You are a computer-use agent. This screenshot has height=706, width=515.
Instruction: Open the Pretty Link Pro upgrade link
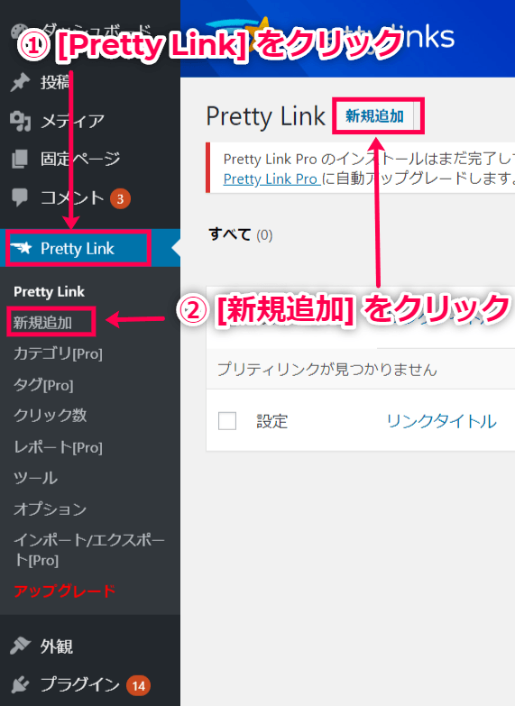[x=271, y=179]
